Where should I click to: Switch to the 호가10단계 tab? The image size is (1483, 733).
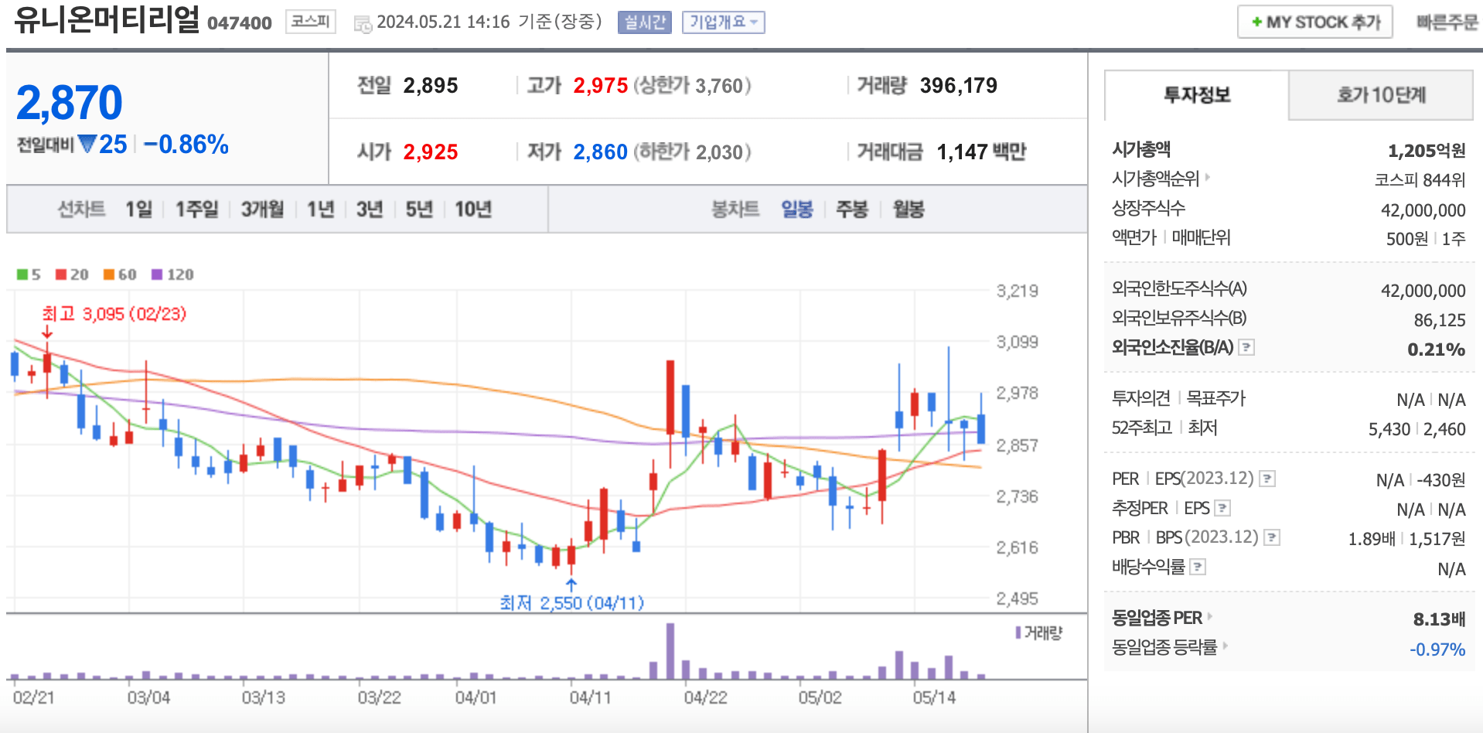(x=1381, y=95)
